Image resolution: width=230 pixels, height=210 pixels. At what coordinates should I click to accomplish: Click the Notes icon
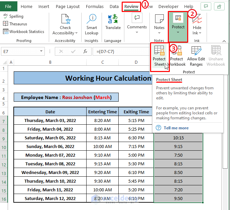tap(159, 19)
